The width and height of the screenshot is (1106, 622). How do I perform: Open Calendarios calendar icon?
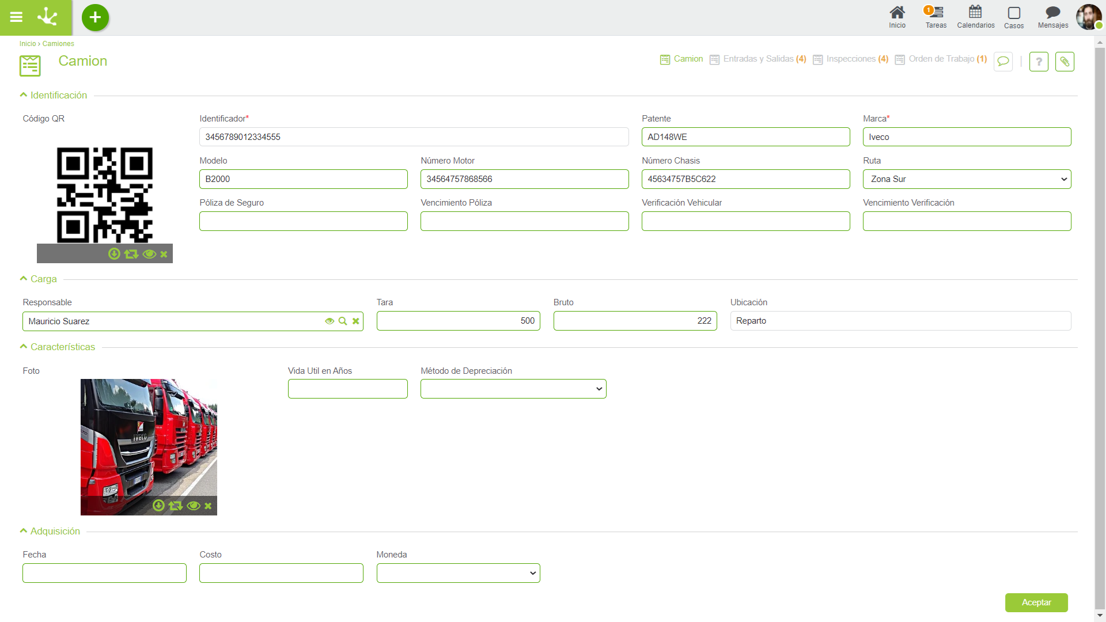click(x=975, y=17)
